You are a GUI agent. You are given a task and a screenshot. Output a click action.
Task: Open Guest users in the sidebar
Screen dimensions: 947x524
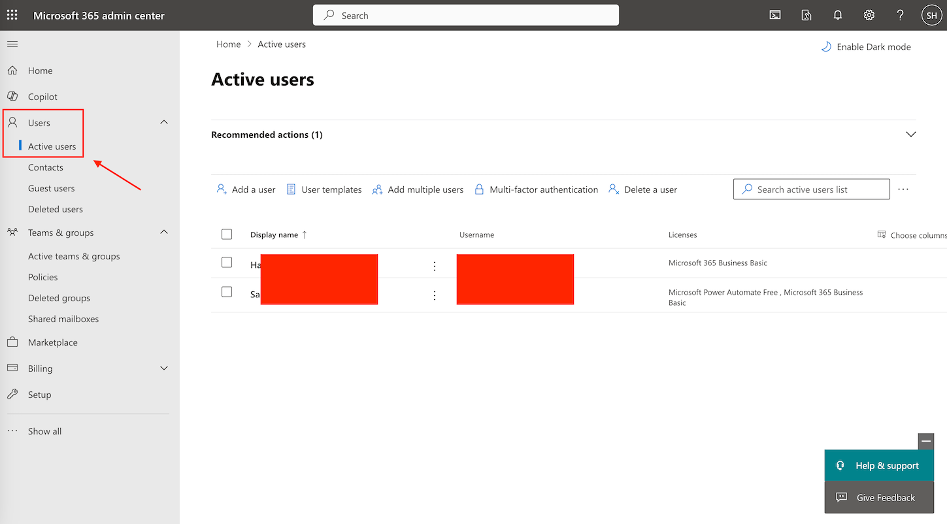point(52,188)
